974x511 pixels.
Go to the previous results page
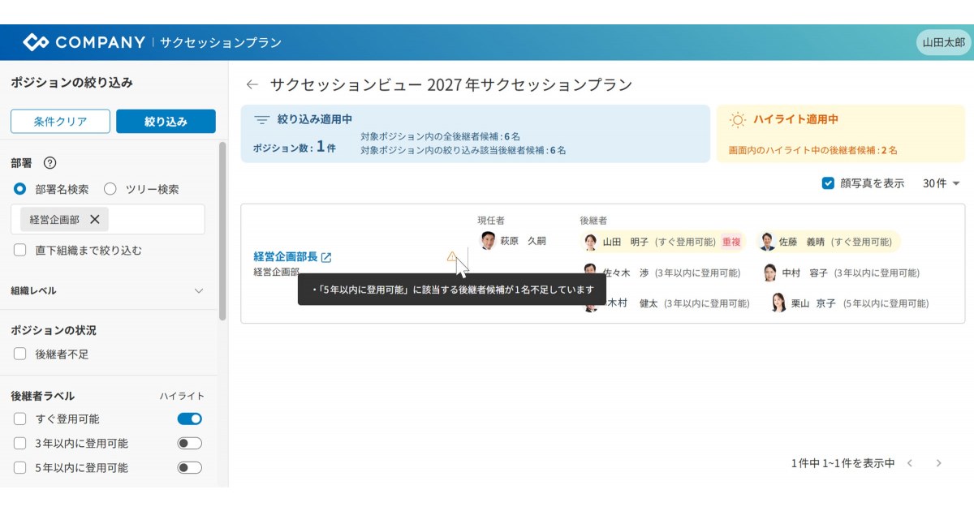(910, 463)
